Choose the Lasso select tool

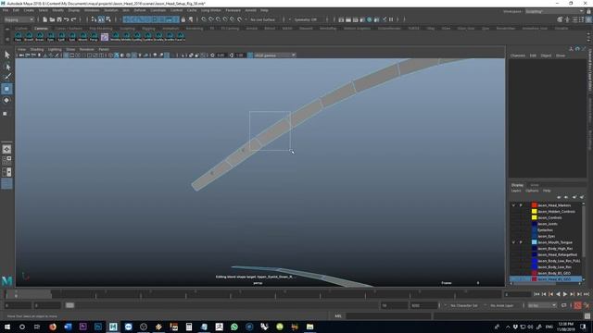coord(7,67)
